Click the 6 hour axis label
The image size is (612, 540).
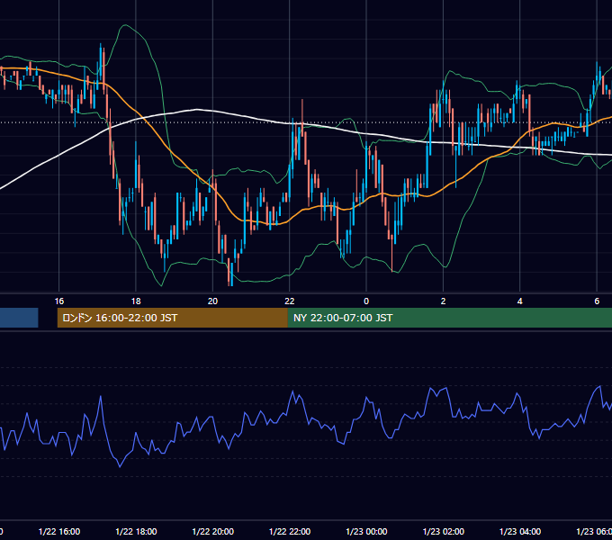597,301
